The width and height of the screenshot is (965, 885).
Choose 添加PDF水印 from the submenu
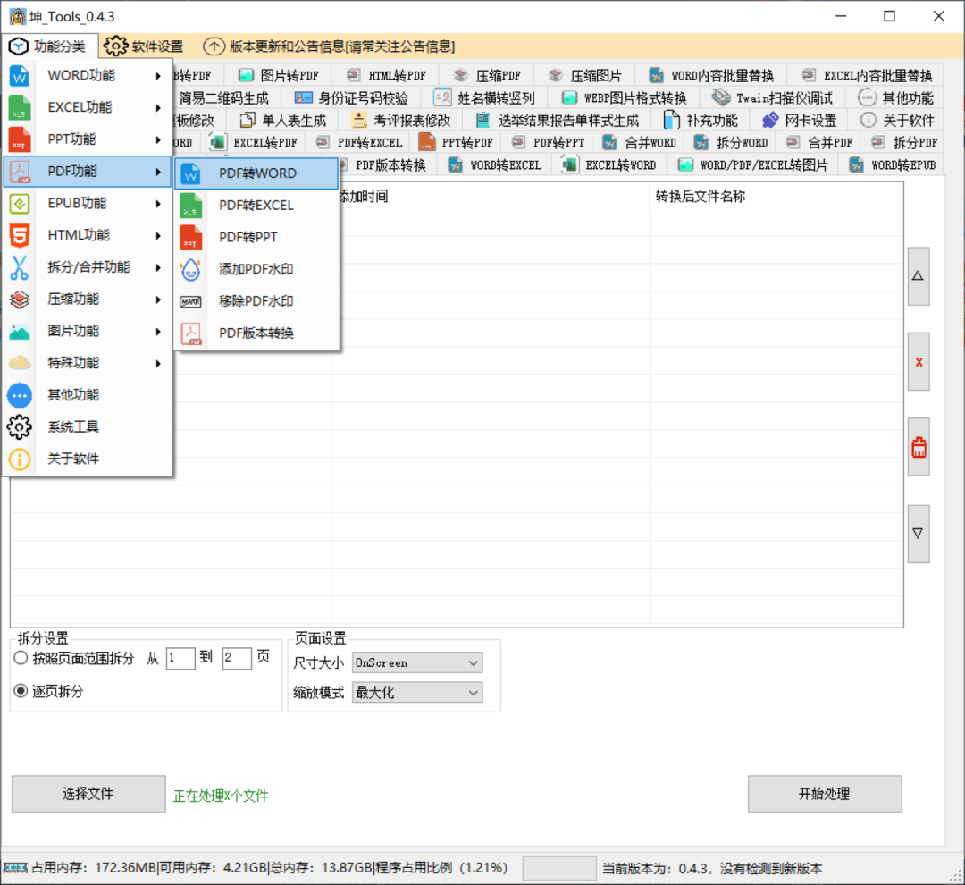click(256, 269)
